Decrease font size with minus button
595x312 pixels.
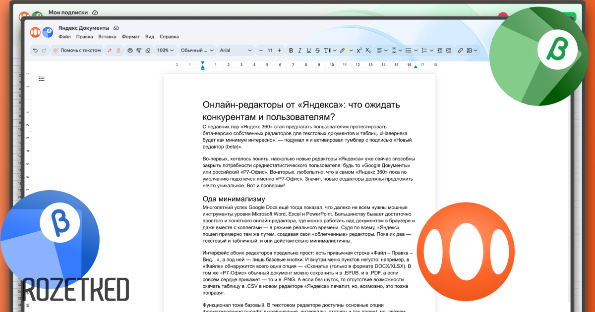click(x=261, y=50)
